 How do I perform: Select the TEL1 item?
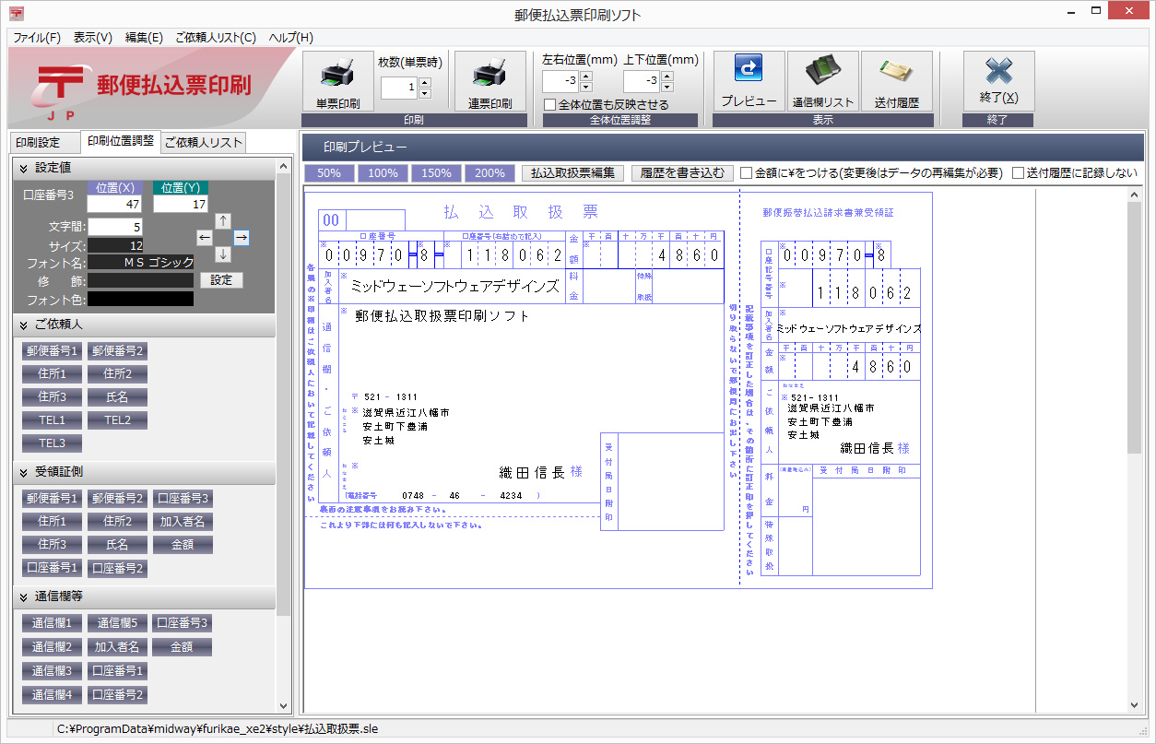coord(53,419)
